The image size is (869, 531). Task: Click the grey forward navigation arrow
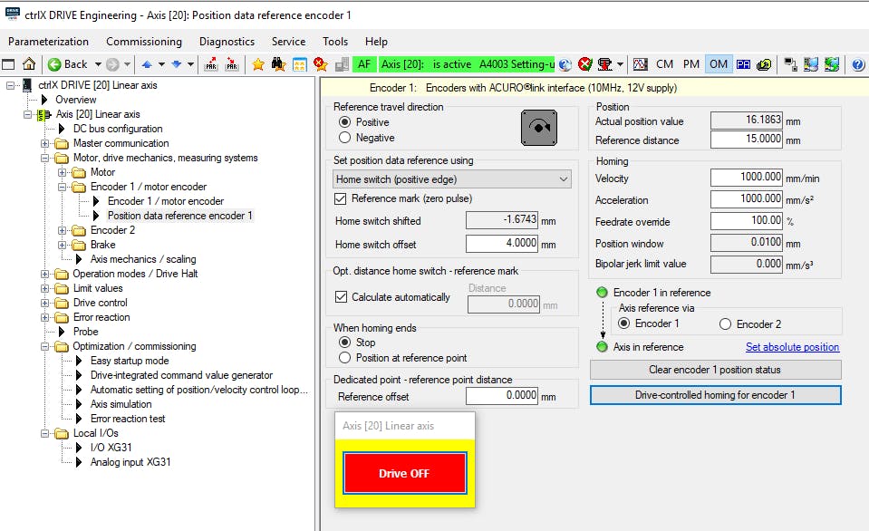112,64
